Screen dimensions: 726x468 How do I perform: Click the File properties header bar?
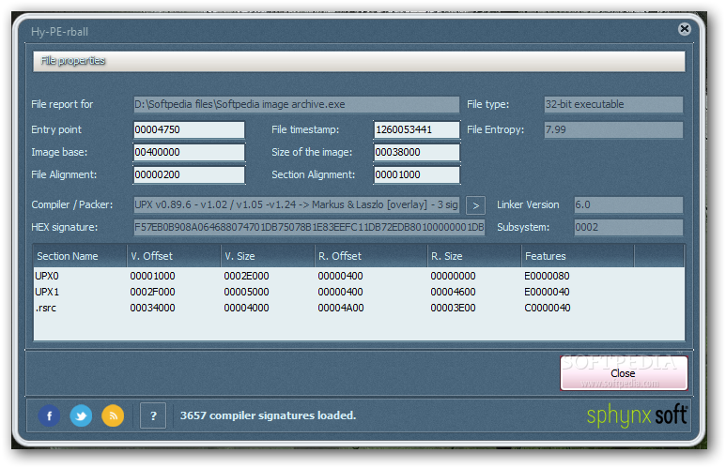tap(359, 62)
